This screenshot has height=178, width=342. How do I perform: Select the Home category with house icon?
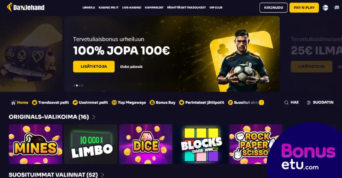(x=20, y=102)
